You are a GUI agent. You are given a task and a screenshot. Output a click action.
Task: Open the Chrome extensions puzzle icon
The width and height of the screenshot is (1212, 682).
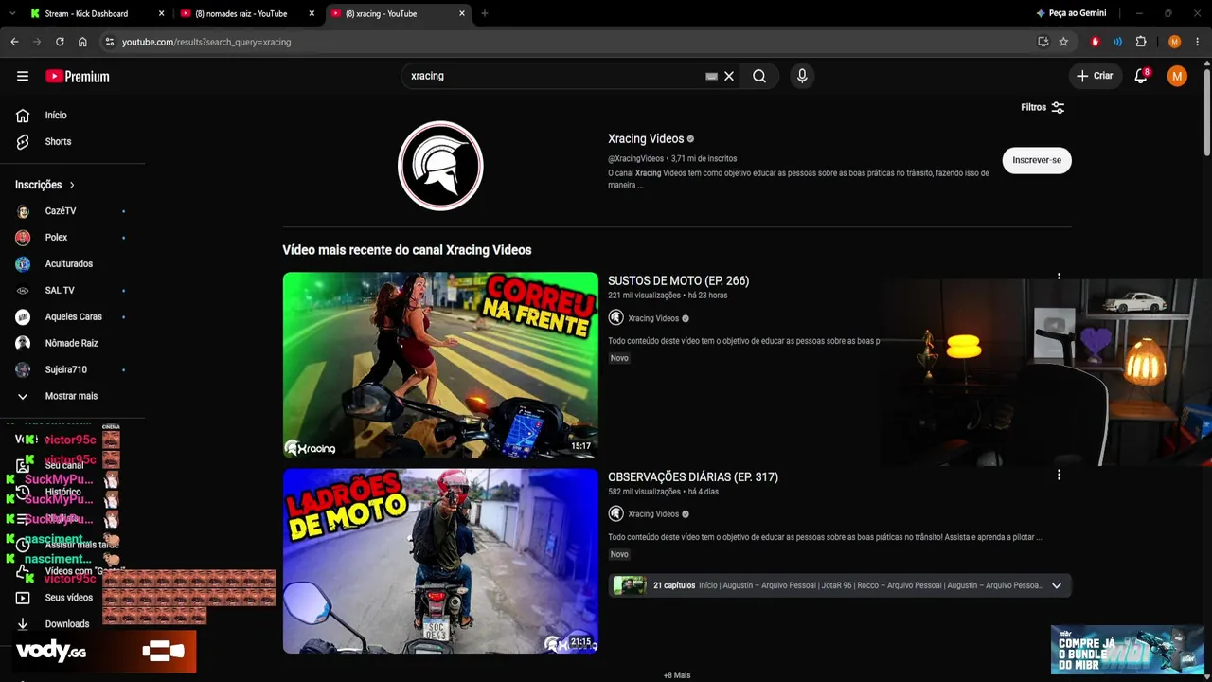click(x=1141, y=42)
